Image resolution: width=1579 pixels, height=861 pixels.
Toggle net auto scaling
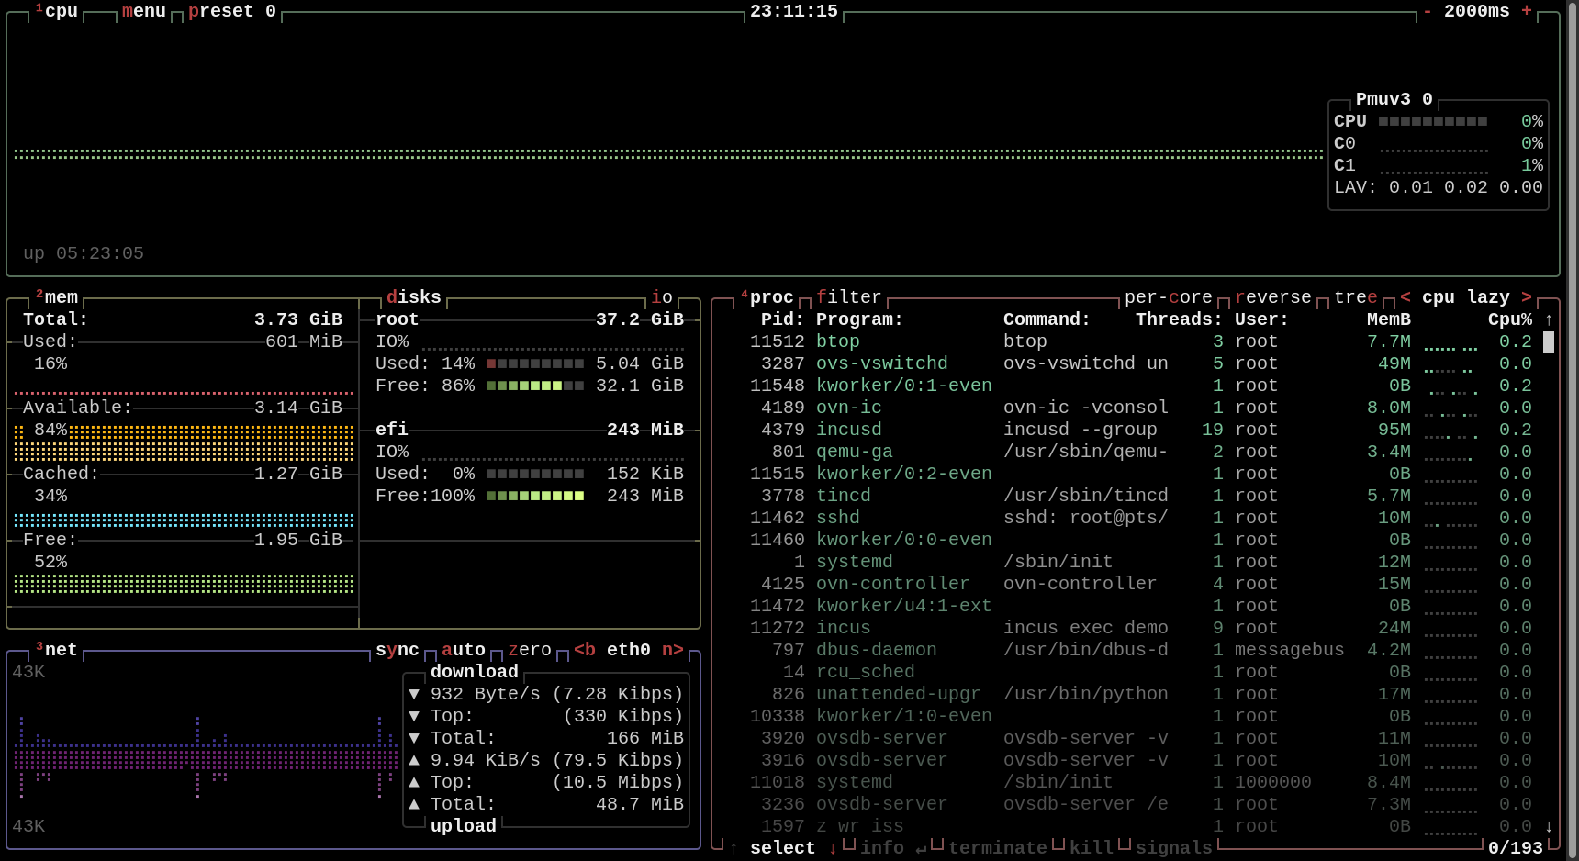464,650
